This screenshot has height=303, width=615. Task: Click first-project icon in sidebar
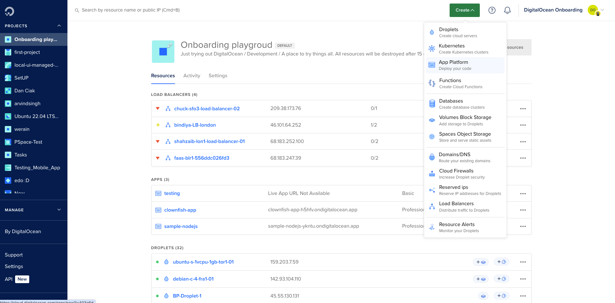tap(8, 52)
